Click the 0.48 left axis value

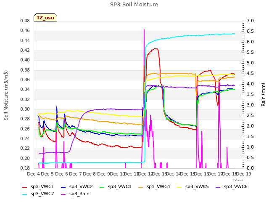coord(25,21)
